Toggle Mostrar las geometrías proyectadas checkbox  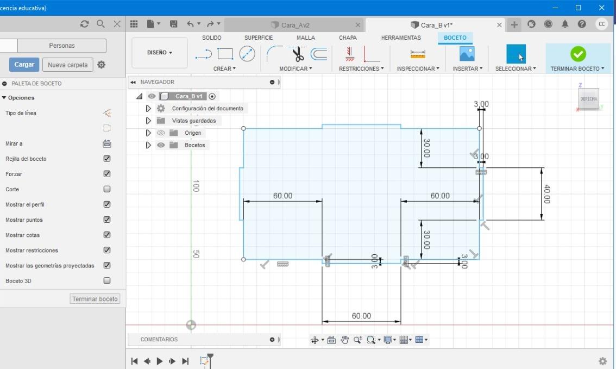click(x=107, y=265)
